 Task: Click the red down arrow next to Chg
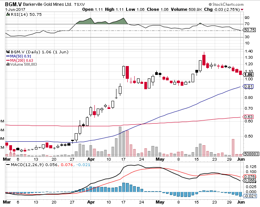(x=242, y=10)
